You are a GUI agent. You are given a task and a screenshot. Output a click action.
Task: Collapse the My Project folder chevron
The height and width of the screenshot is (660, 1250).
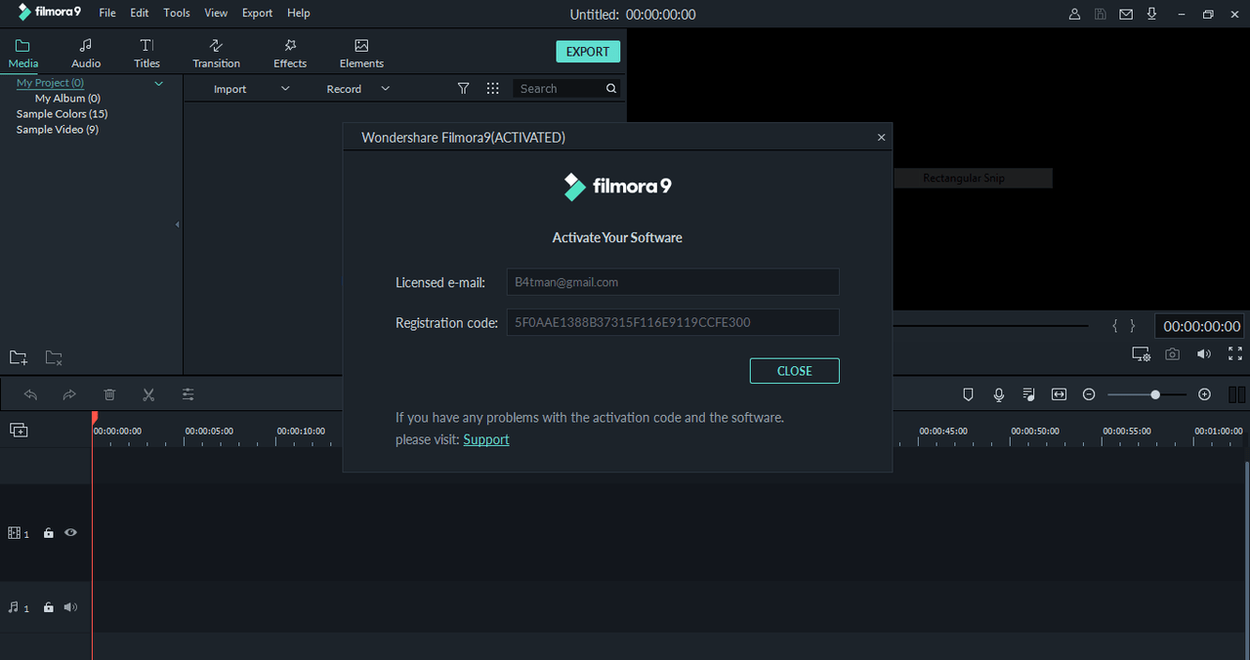click(158, 84)
